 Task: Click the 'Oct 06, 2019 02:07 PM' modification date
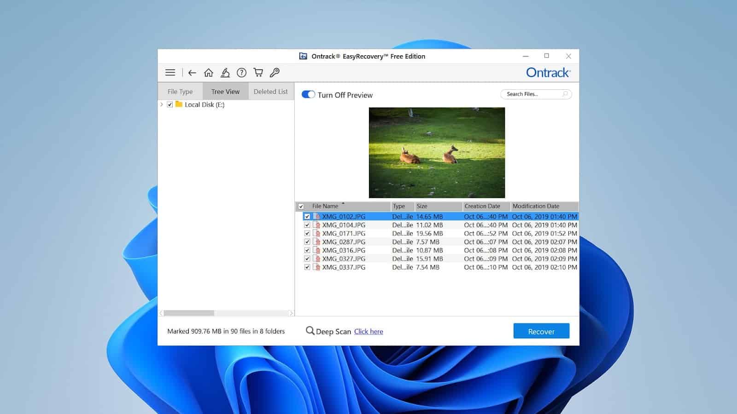(x=544, y=241)
